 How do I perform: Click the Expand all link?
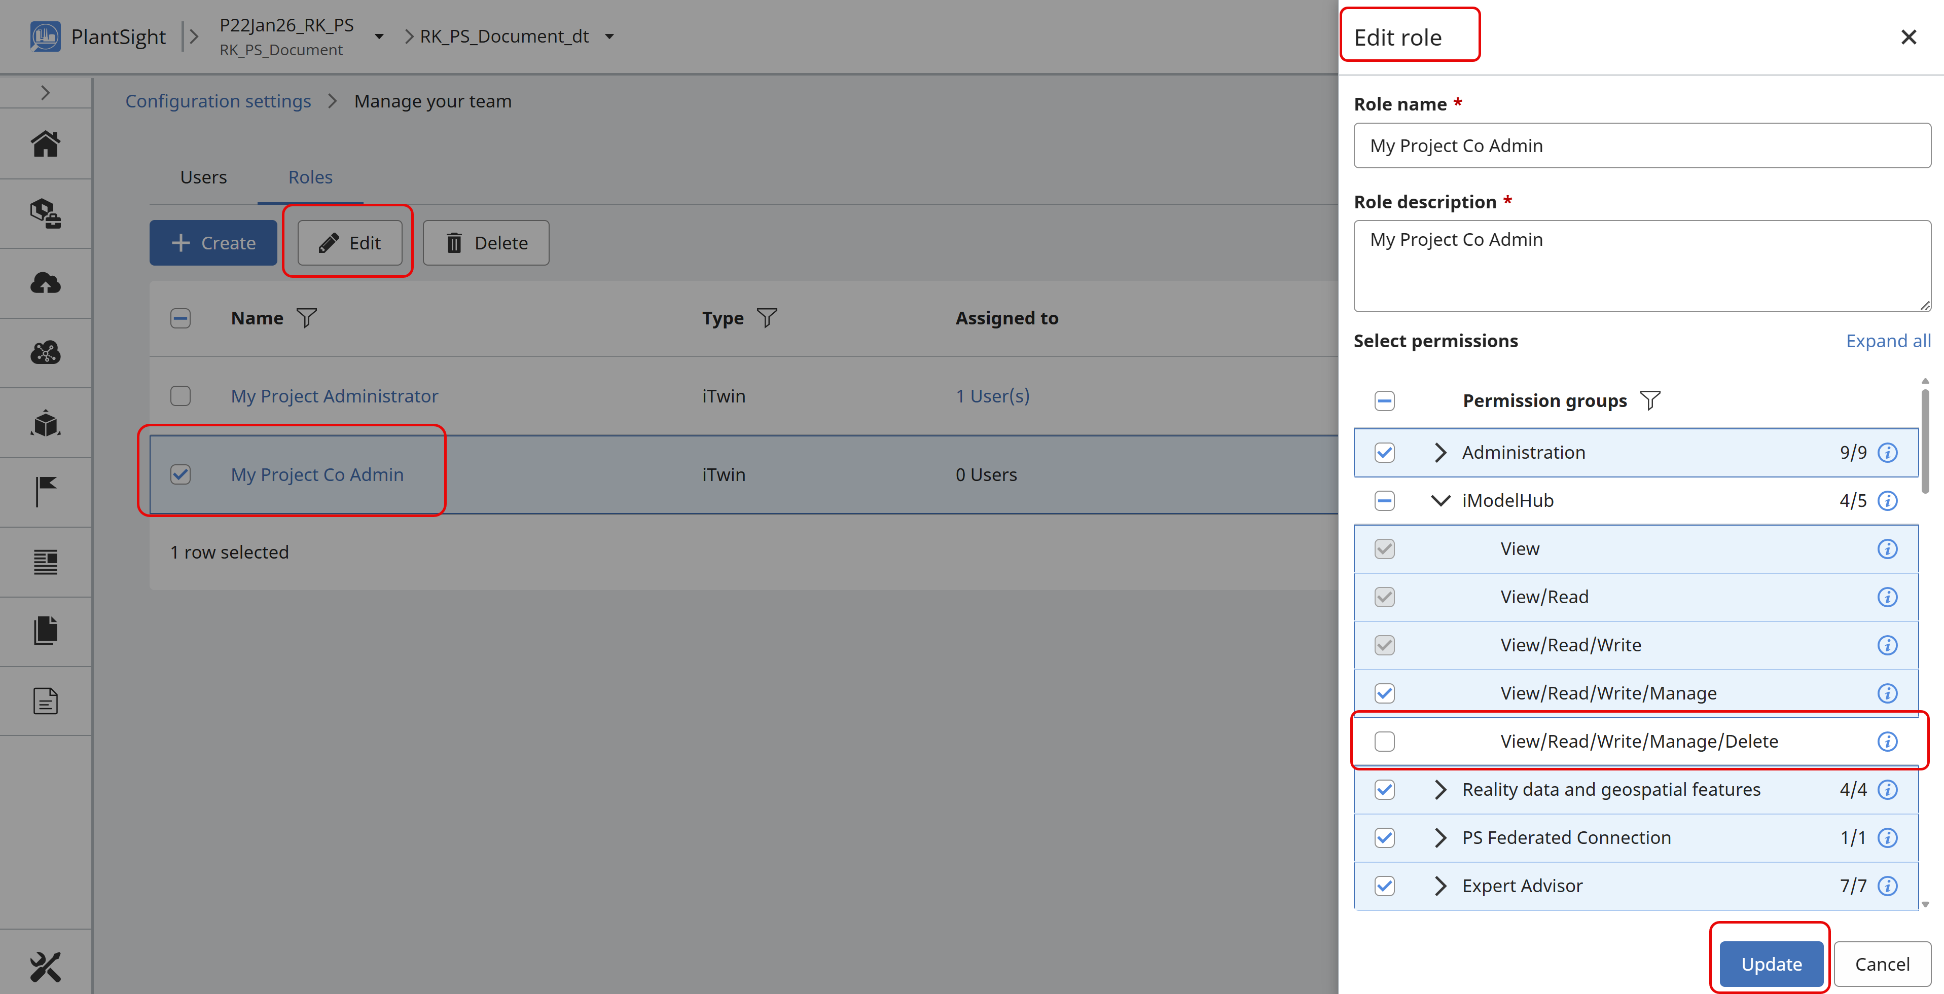[1887, 341]
